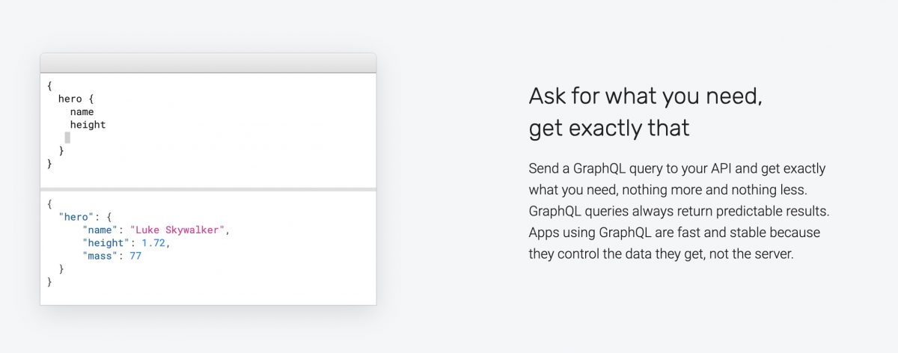
Task: Click the final closing brace of the query
Action: (49, 163)
